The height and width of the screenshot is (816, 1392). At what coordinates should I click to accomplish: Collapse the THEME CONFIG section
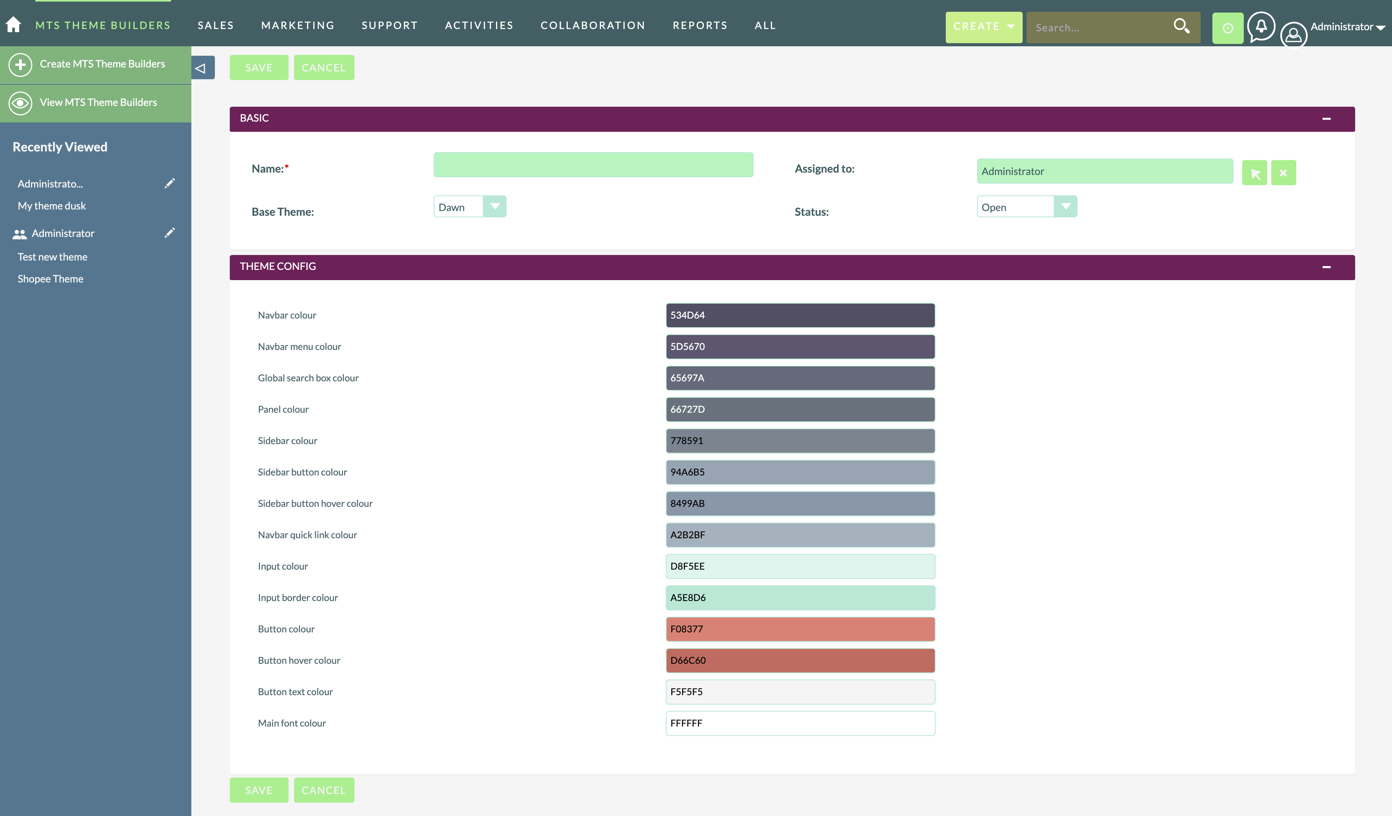point(1327,265)
